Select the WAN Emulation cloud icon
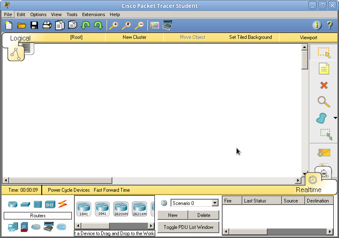Viewport: 339px width, 238px height. pyautogui.click(x=36, y=227)
